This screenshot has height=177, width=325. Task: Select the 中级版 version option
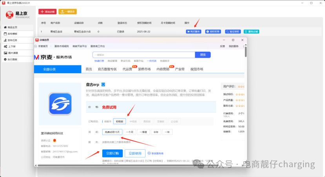click(133, 121)
